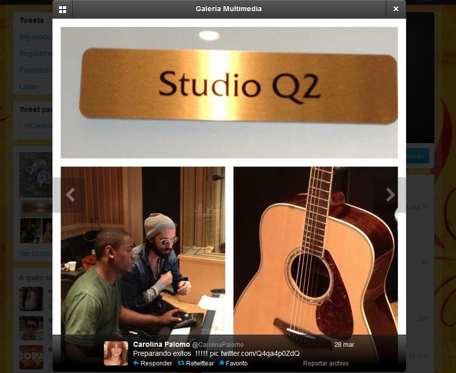Viewport: 456px width, 373px height.
Task: Click Reportar archivo link
Action: 325,363
